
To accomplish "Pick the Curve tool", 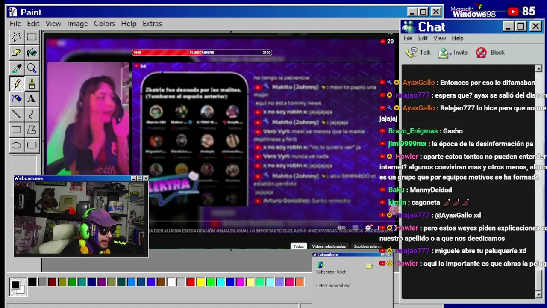I will click(32, 114).
